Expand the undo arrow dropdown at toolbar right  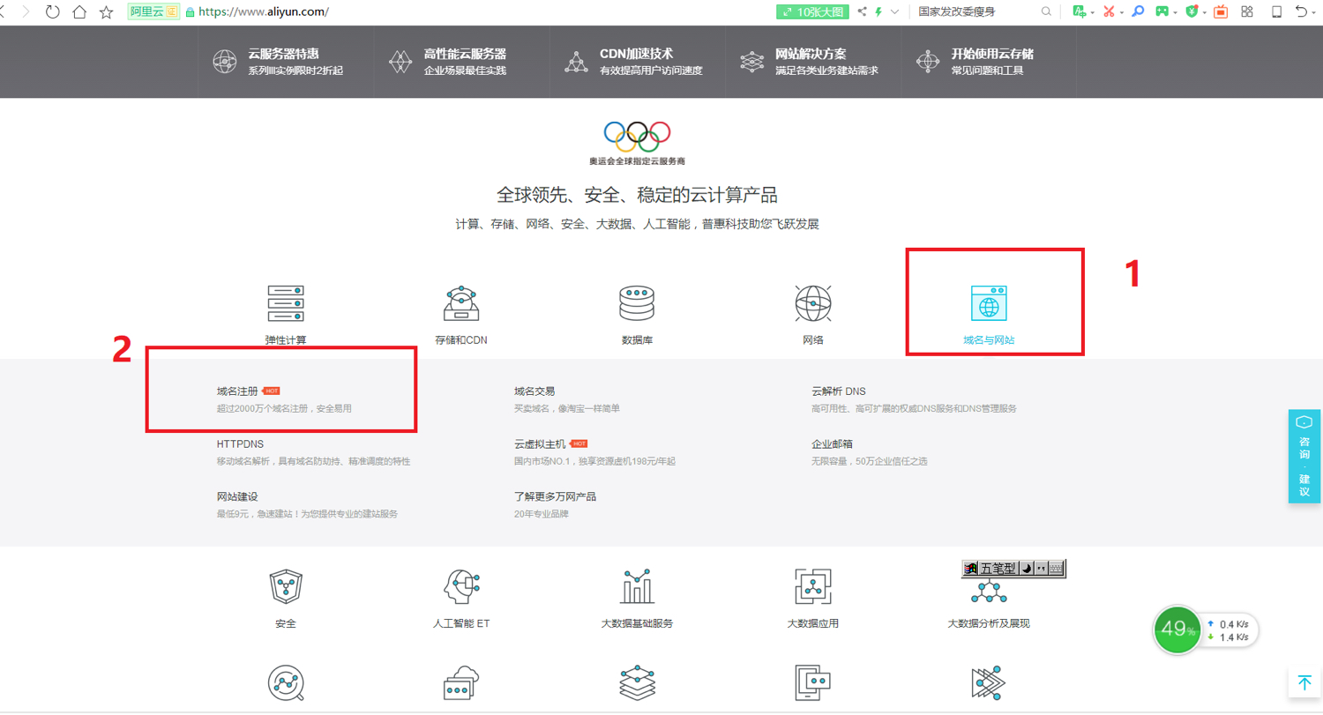pos(1313,11)
